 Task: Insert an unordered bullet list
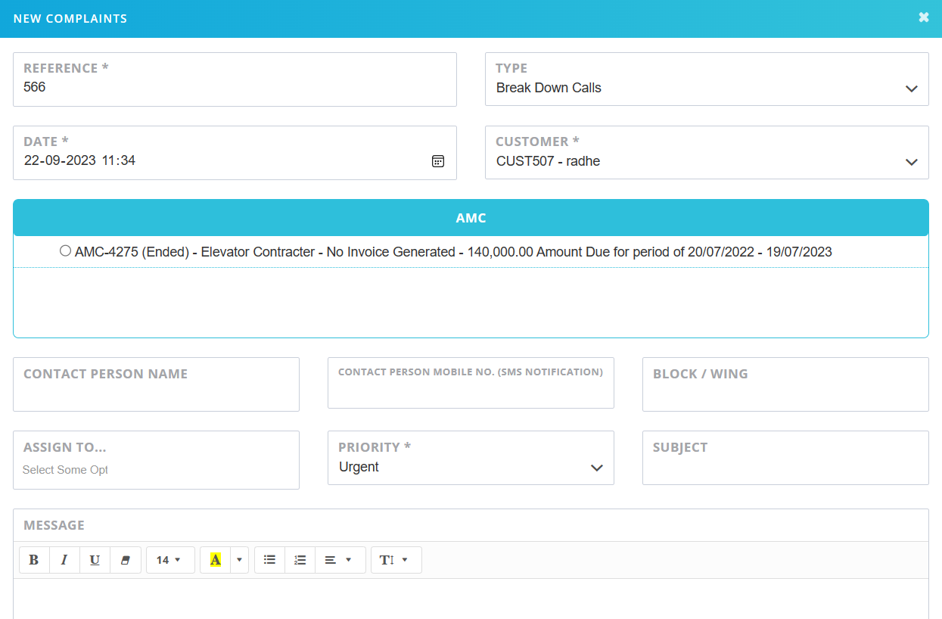pyautogui.click(x=269, y=560)
